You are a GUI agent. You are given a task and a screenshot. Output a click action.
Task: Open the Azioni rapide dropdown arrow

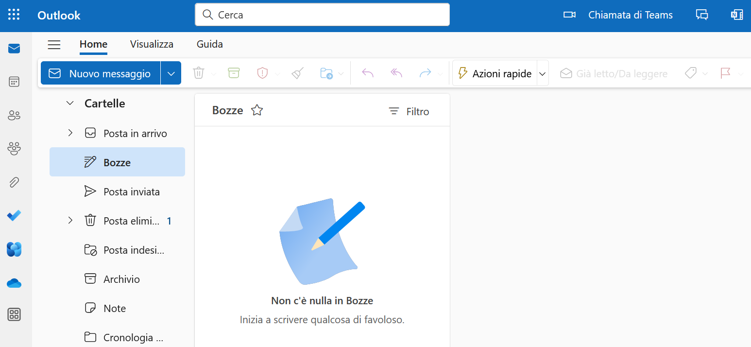(x=543, y=74)
